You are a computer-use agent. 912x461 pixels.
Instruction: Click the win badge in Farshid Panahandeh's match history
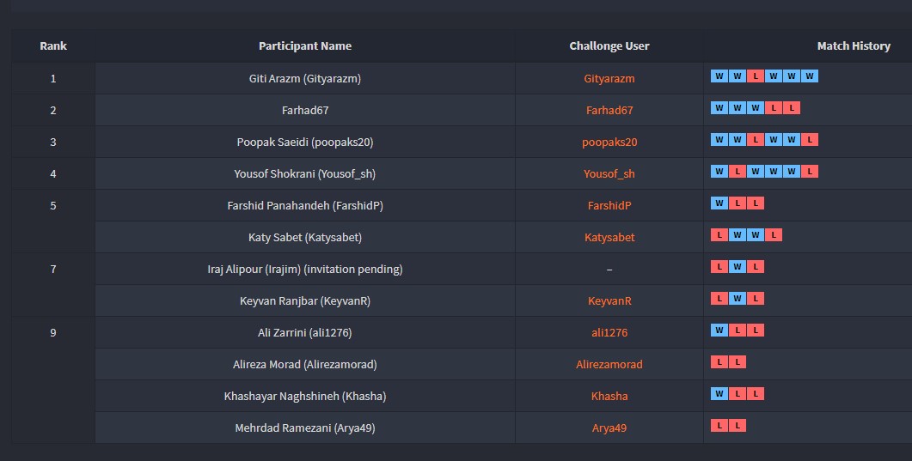(x=719, y=203)
